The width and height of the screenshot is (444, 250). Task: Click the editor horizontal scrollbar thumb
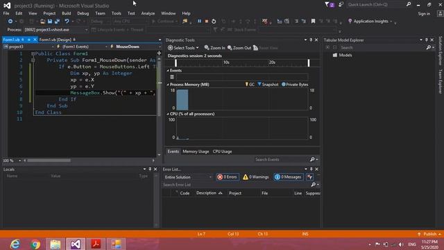tap(49, 160)
